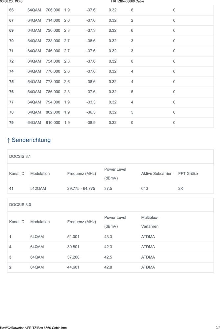This screenshot has height=329, width=220.
Task: Select the 2K FFT size value
Action: [181, 189]
